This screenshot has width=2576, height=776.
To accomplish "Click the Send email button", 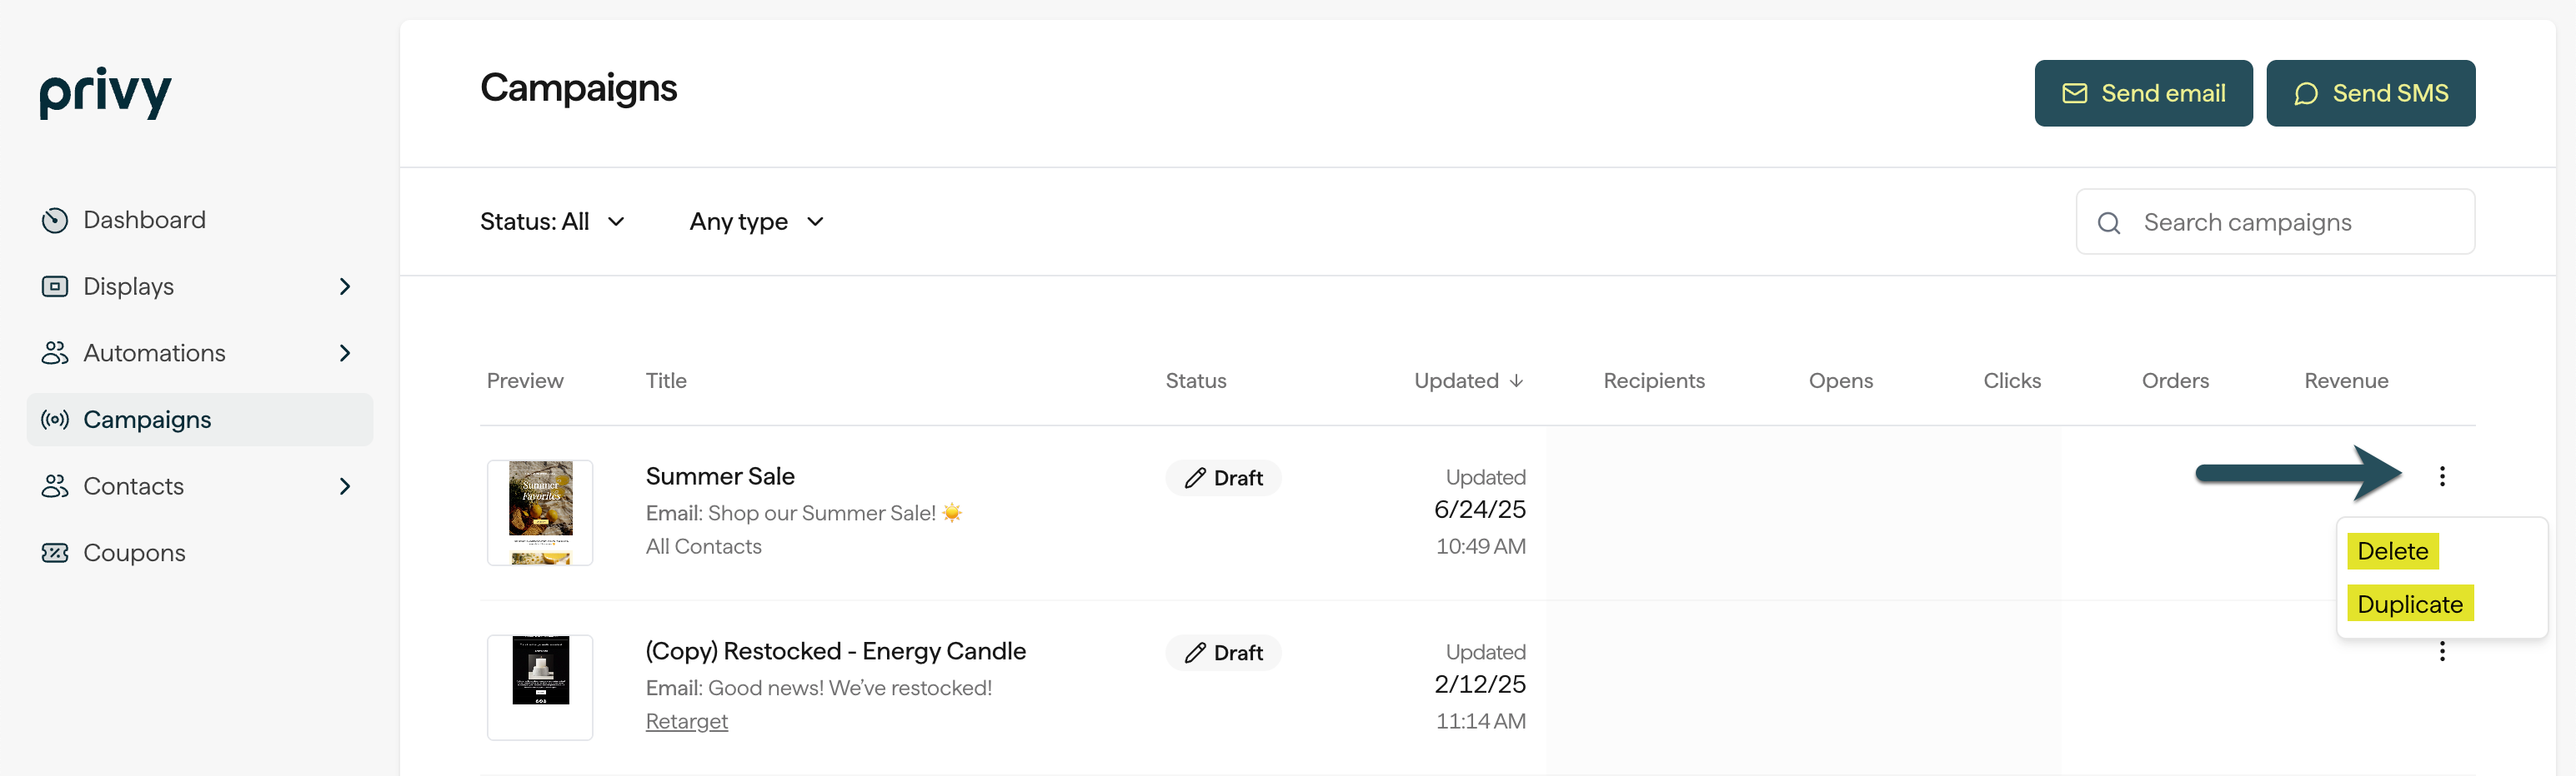I will pos(2143,93).
